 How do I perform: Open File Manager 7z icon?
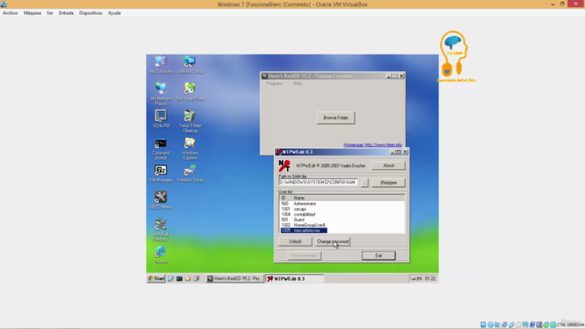point(161,174)
